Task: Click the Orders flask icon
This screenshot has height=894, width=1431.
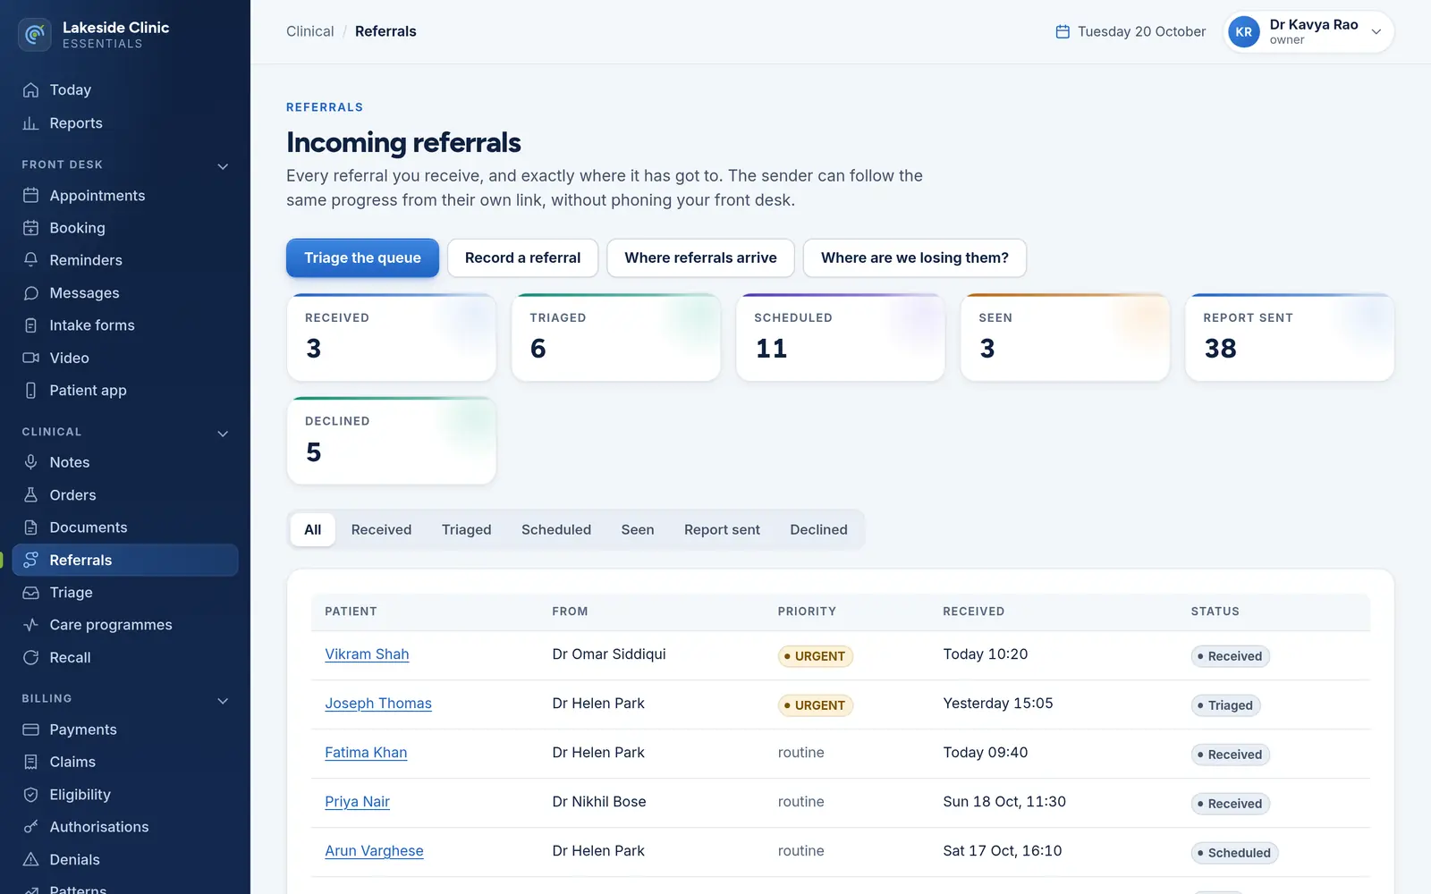Action: 30,495
